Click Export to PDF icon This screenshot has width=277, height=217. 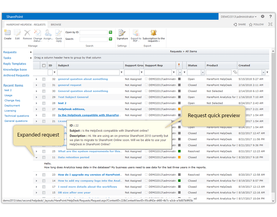pyautogui.click(x=136, y=33)
